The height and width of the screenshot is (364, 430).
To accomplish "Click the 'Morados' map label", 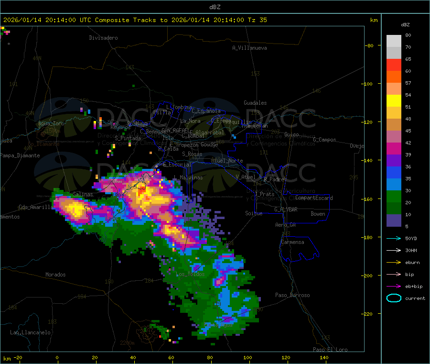I will click(55, 275).
